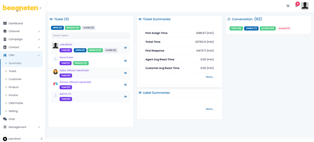
Task: Click the cakraflash agent avatar
Action: pyautogui.click(x=55, y=46)
